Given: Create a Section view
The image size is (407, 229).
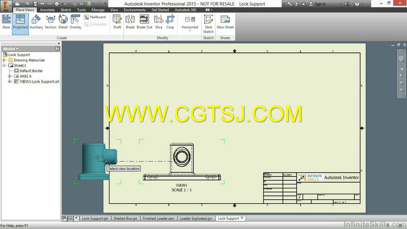Looking at the screenshot, I should pos(50,22).
